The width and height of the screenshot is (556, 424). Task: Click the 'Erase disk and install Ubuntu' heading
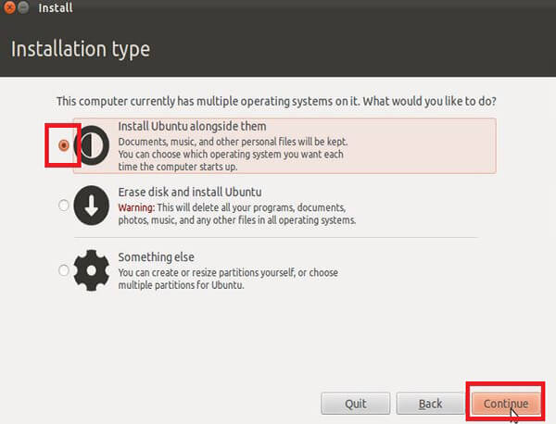tap(190, 192)
